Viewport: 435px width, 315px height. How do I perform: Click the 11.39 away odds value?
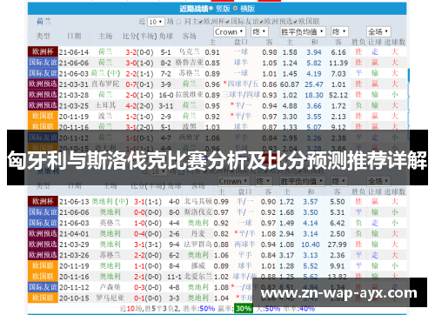coord(338,63)
